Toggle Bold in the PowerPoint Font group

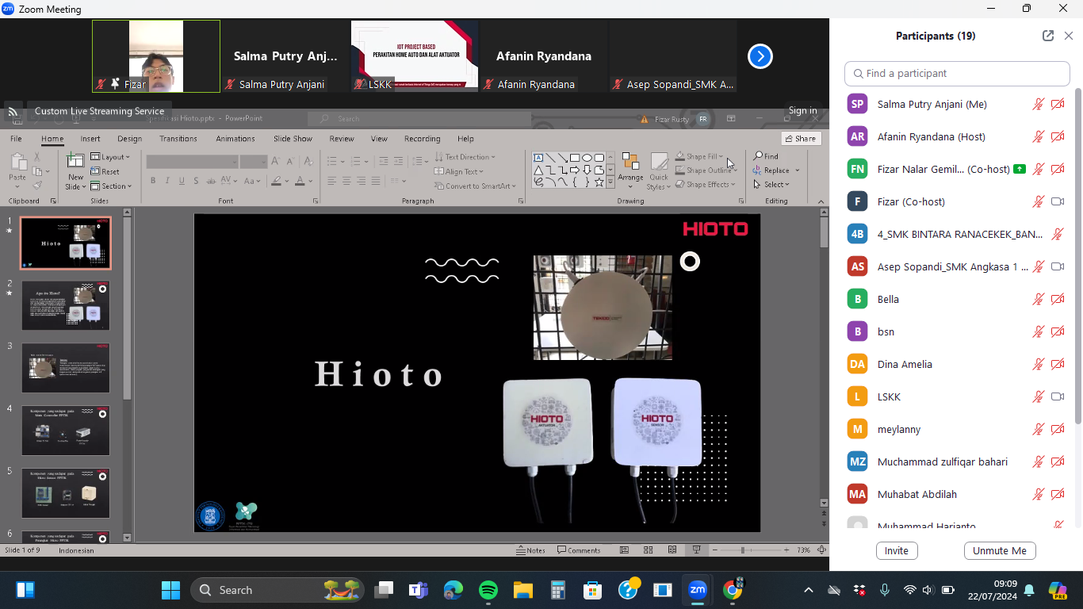[153, 181]
